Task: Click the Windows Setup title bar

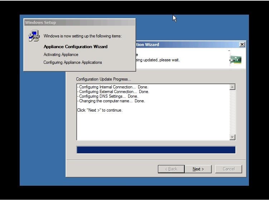Action: pos(80,22)
